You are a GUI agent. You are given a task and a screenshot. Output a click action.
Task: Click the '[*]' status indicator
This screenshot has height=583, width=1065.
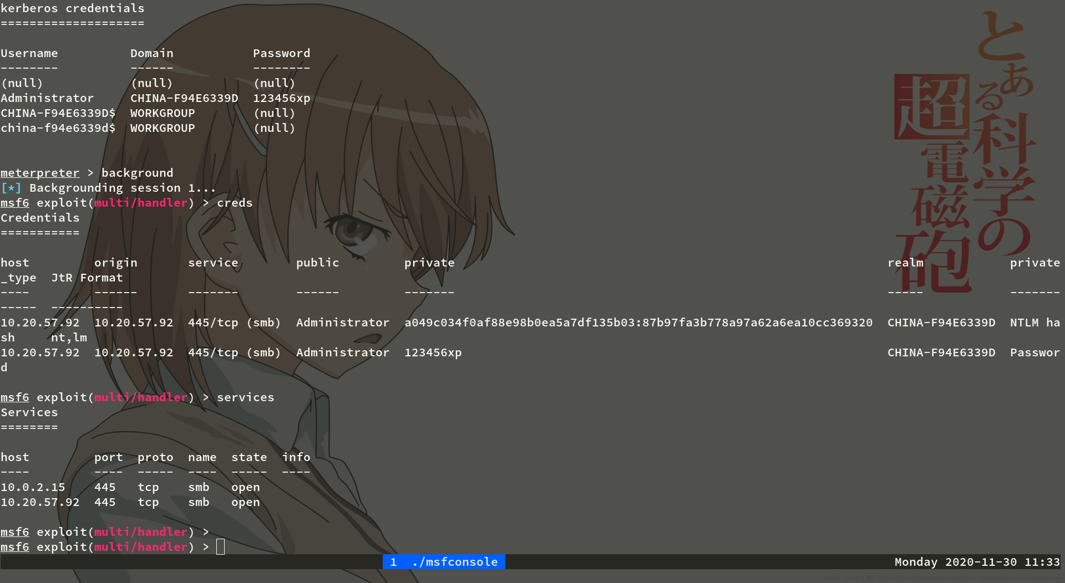[11, 188]
